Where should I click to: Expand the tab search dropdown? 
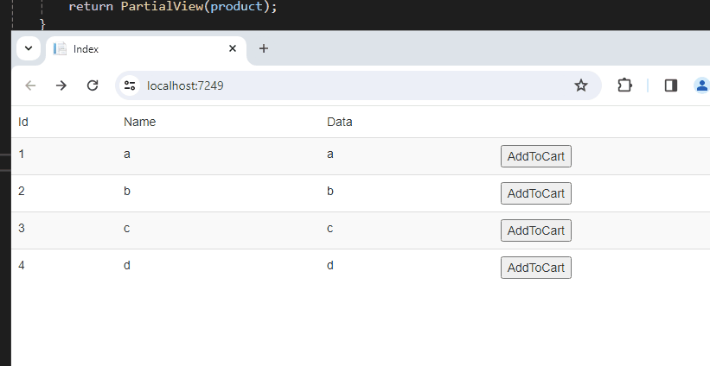pos(29,48)
